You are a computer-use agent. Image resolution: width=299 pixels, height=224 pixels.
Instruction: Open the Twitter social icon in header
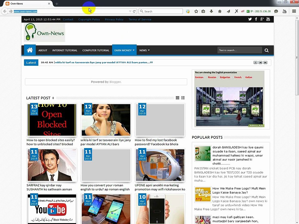point(250,19)
